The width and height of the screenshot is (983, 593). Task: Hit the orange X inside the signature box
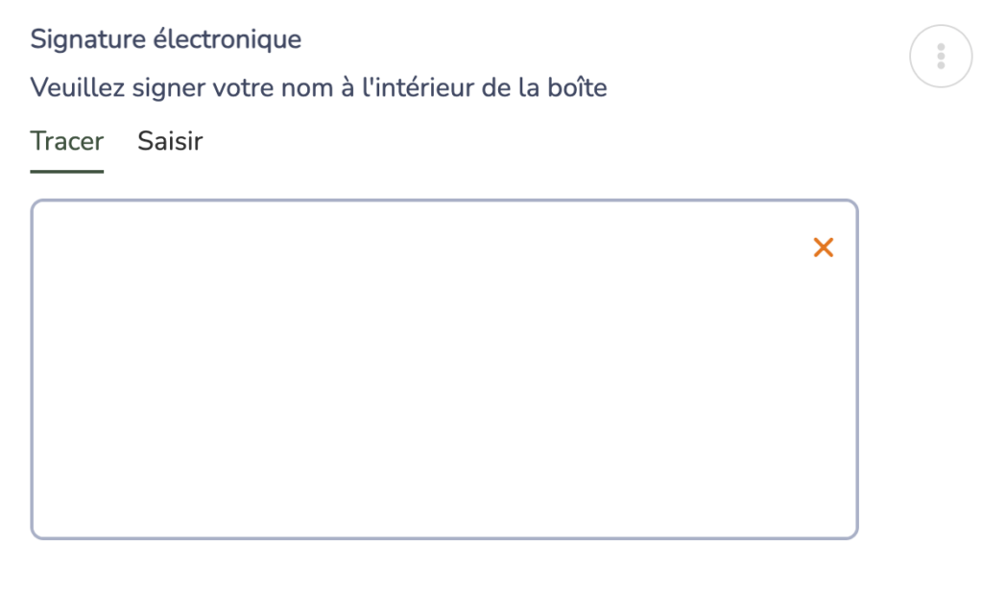point(823,248)
